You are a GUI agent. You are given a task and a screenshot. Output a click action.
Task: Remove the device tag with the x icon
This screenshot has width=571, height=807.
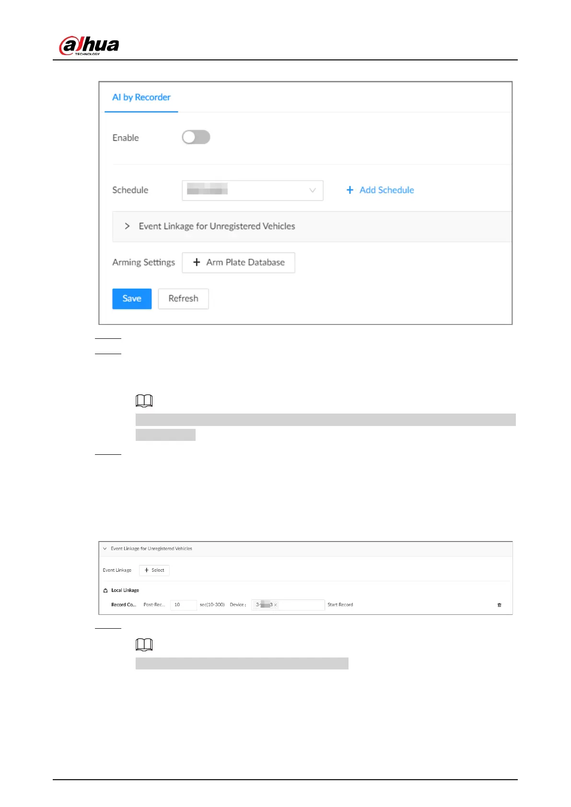pyautogui.click(x=276, y=605)
